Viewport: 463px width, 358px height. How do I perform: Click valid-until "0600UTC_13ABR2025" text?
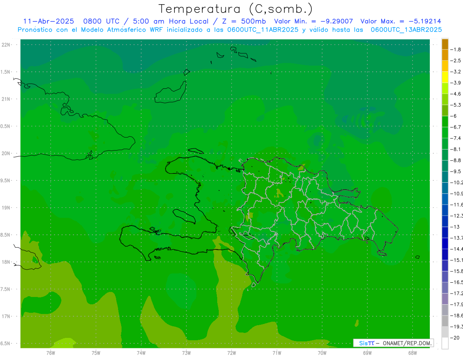(x=406, y=30)
